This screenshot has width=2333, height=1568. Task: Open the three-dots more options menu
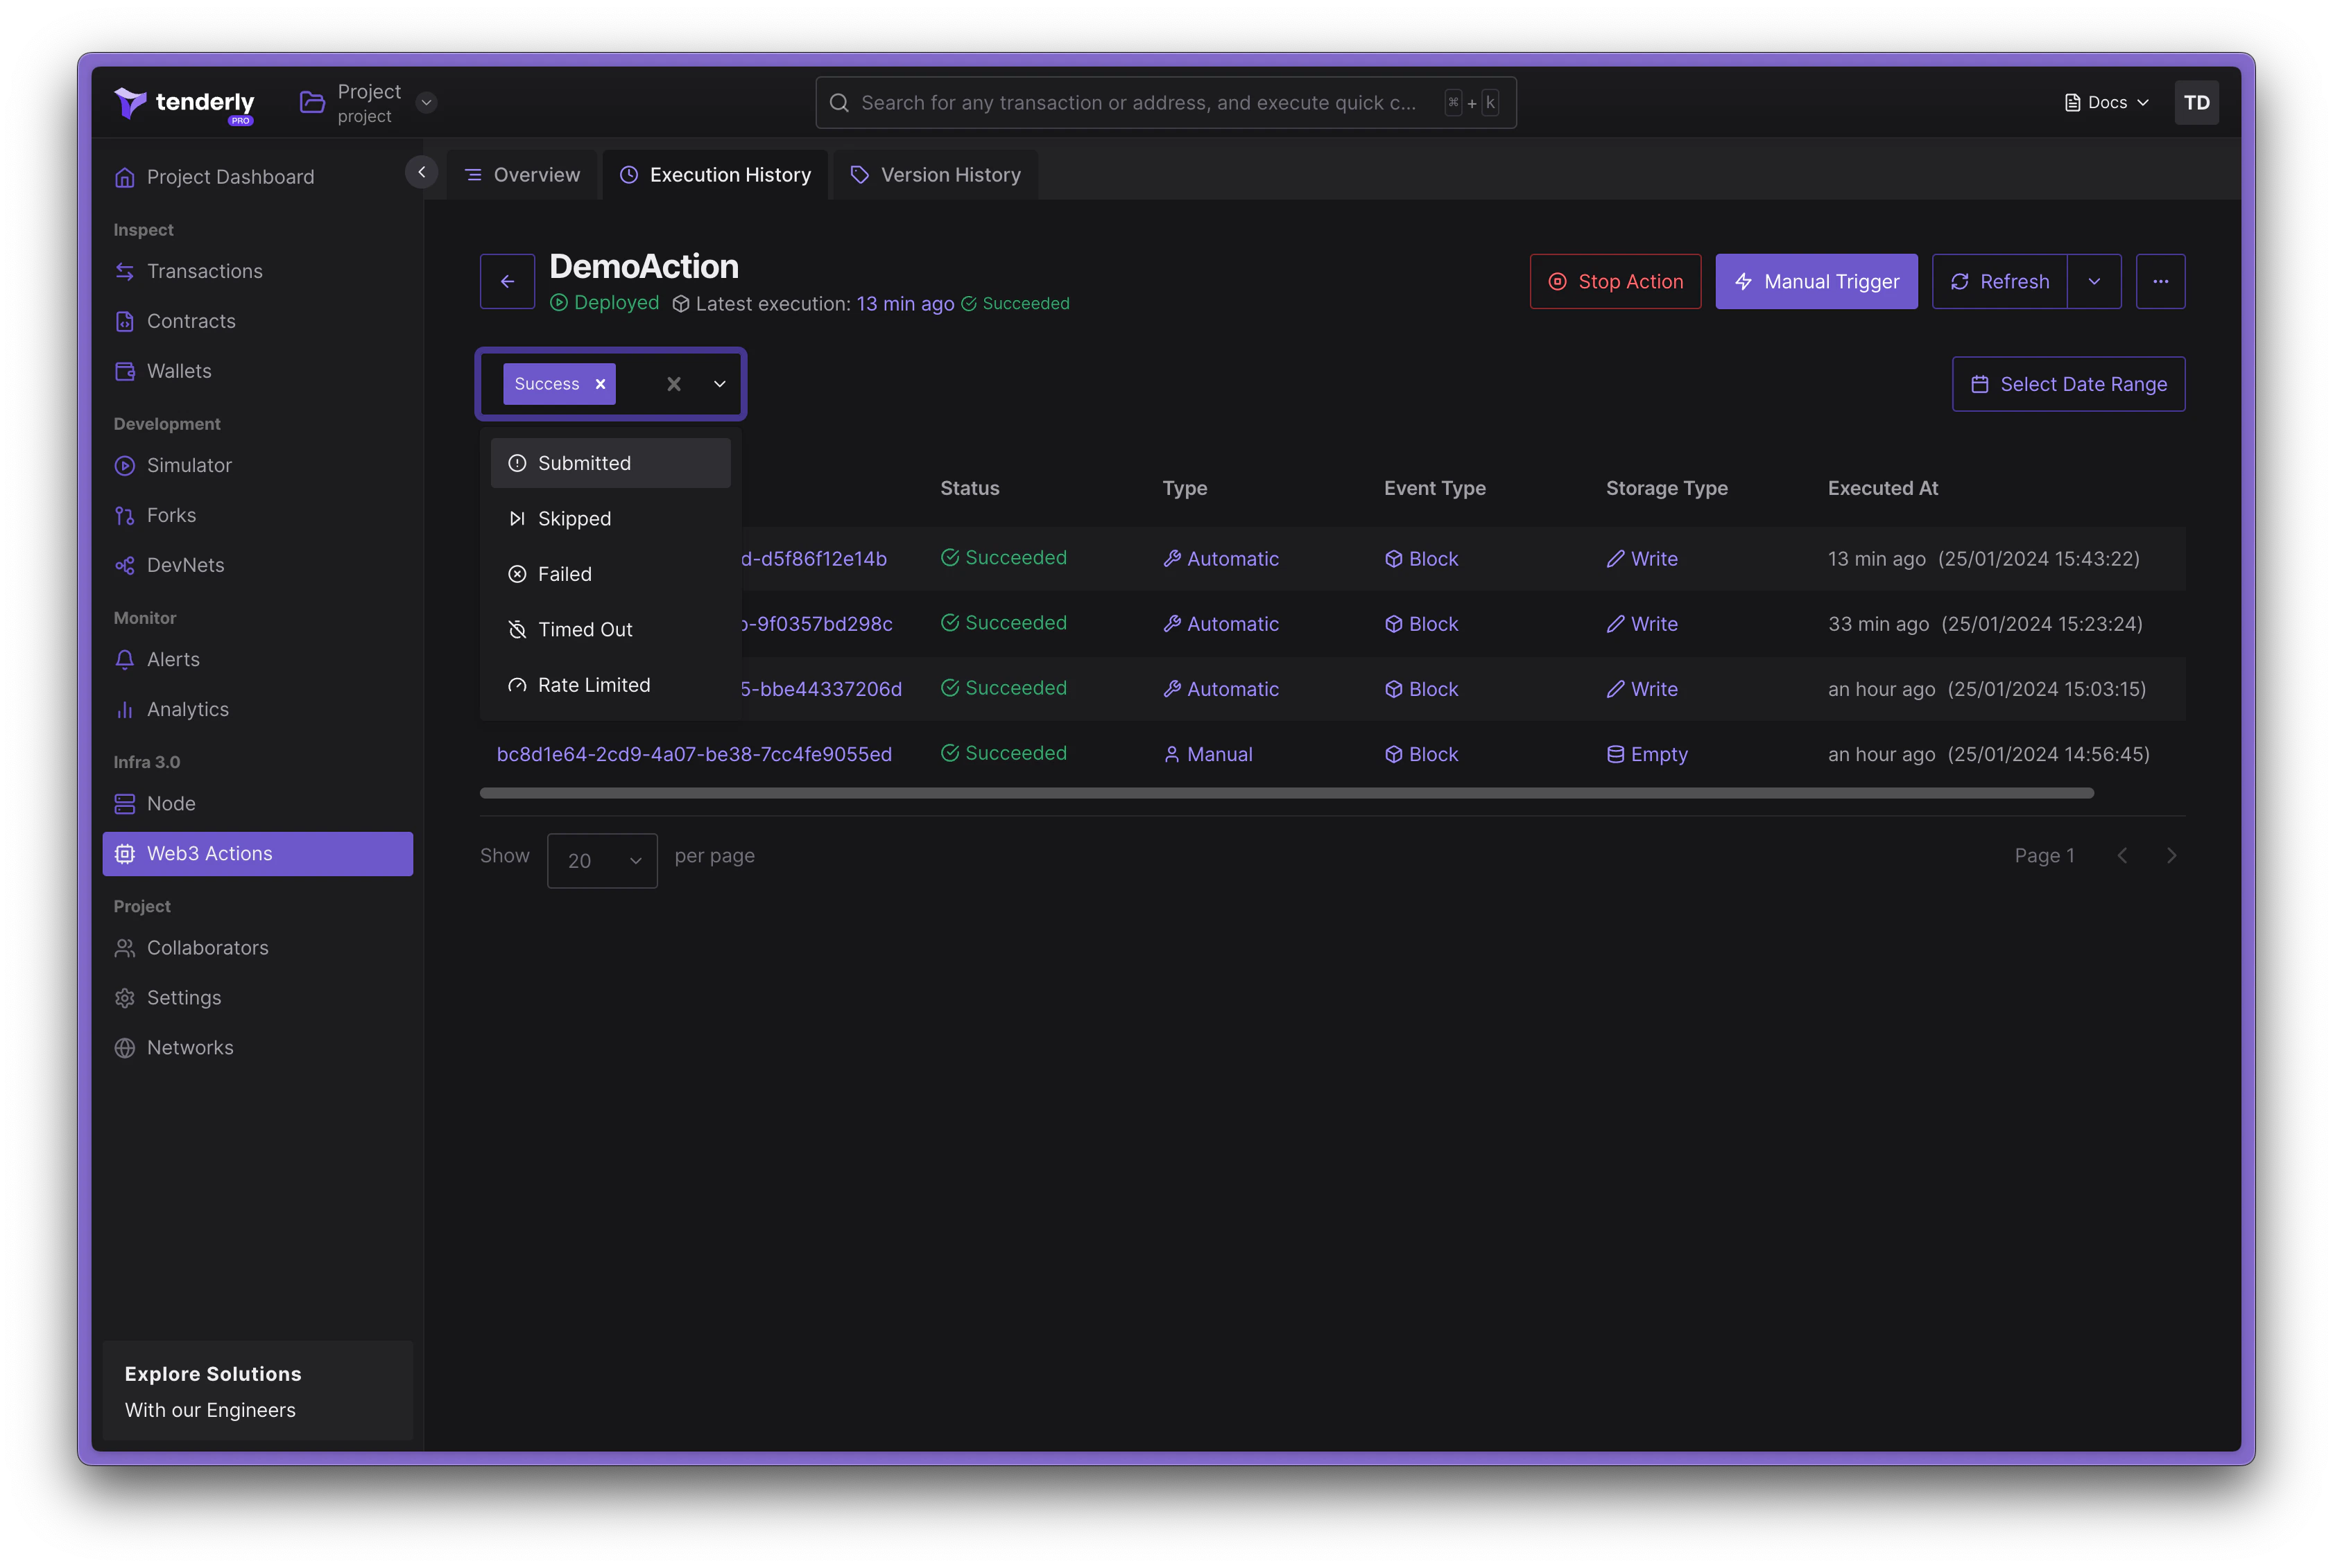2160,281
